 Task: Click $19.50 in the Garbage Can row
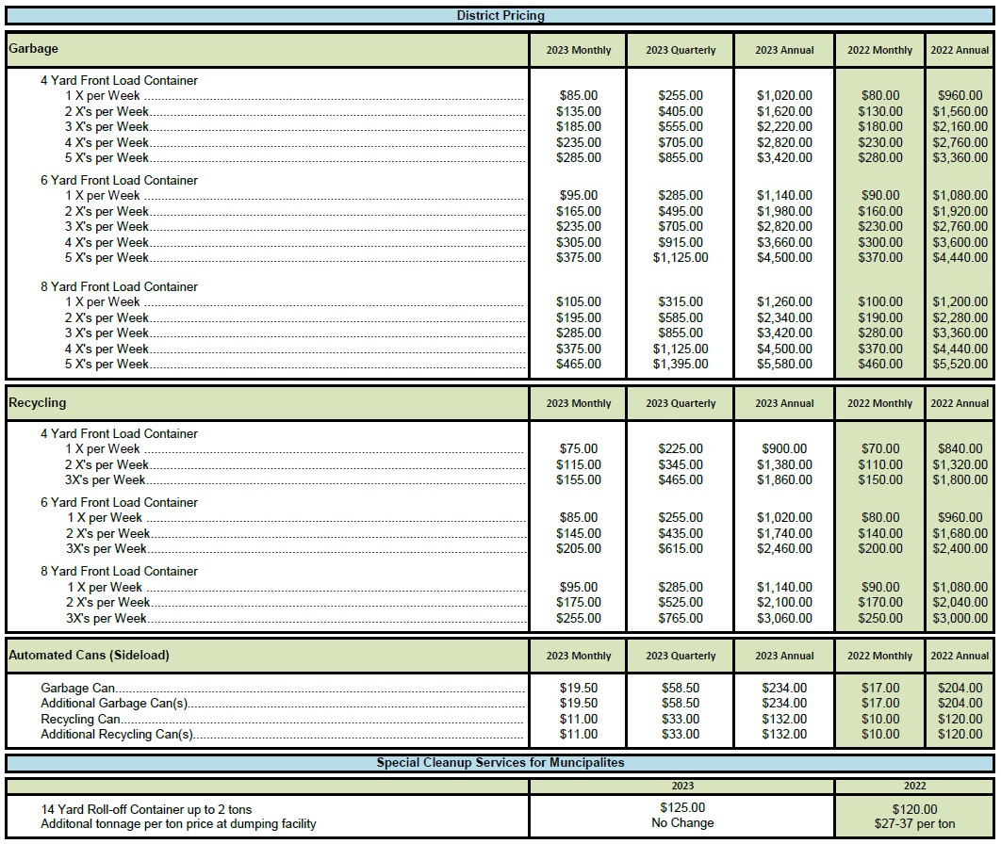[579, 688]
